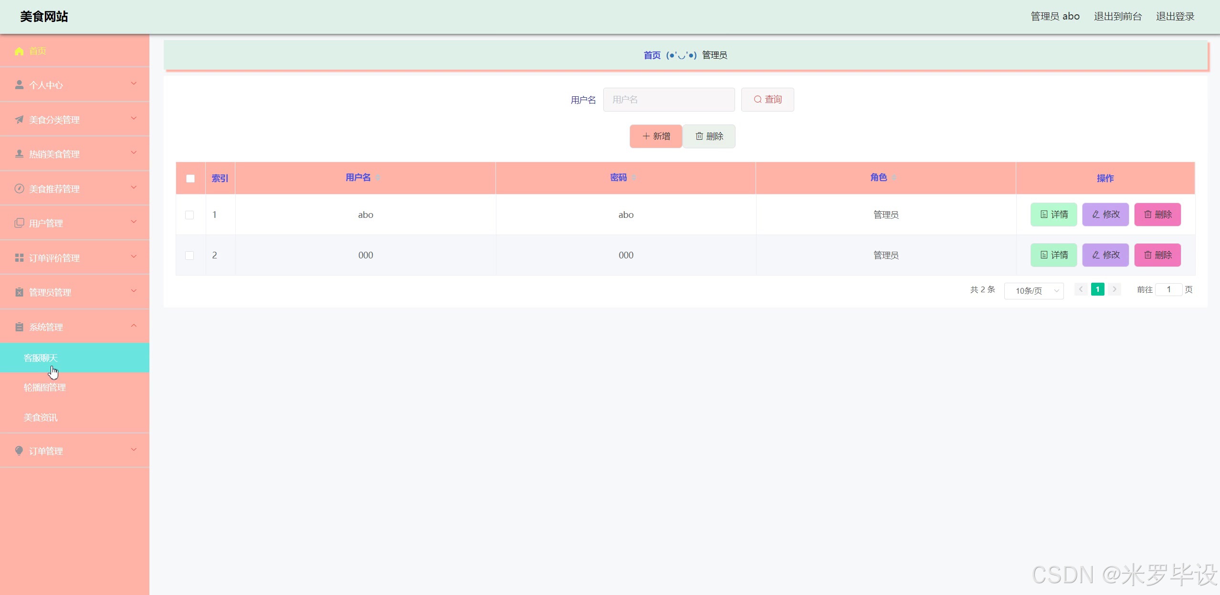
Task: Collapse the 系统管理 menu chevron
Action: point(134,326)
